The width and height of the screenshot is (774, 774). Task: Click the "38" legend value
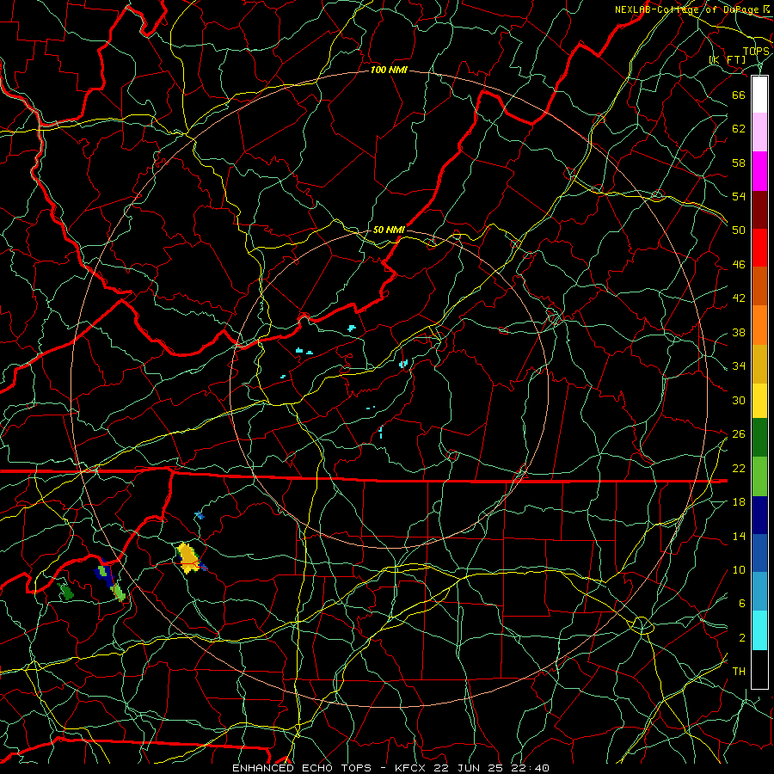pyautogui.click(x=739, y=332)
